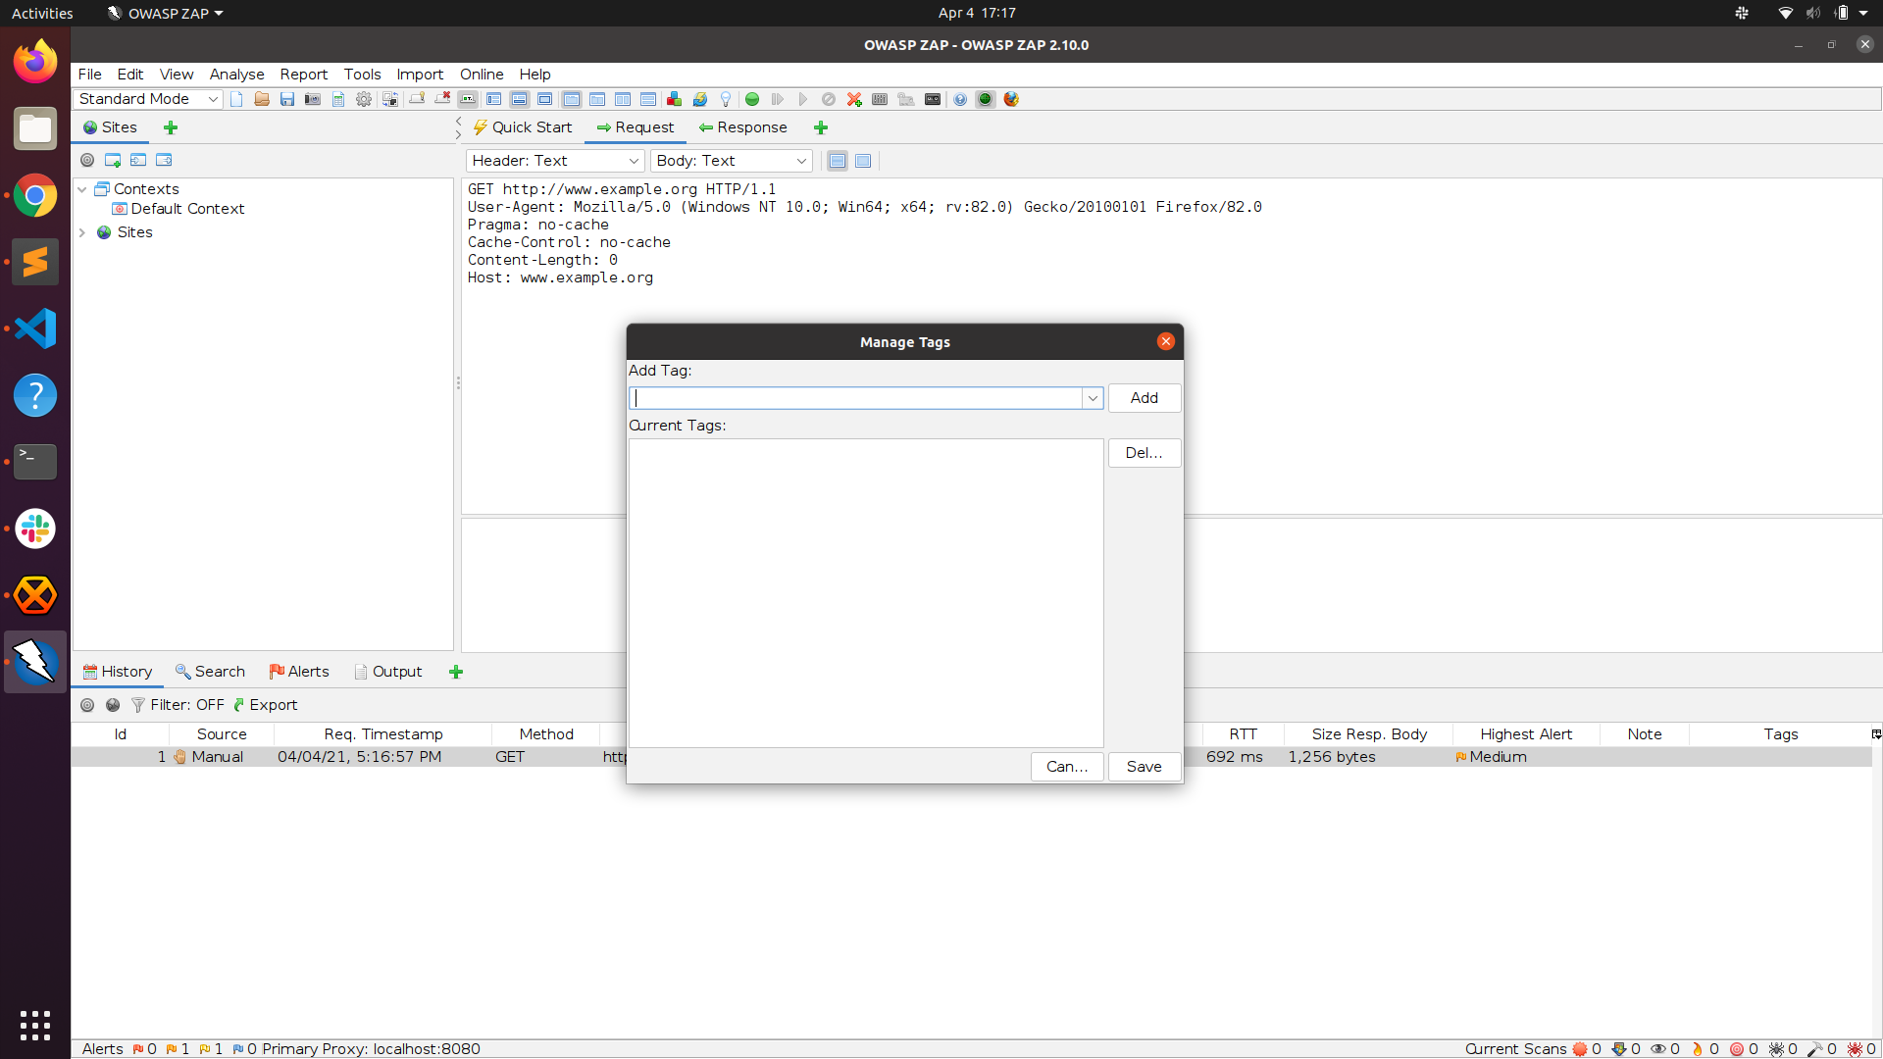
Task: Select the Show/Hide Tab Names icon
Action: tap(468, 99)
